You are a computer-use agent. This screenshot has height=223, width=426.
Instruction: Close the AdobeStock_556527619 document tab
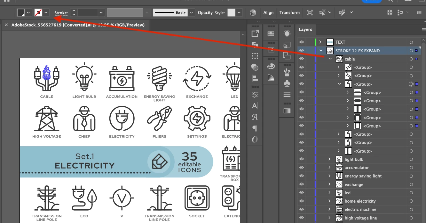(x=6, y=25)
